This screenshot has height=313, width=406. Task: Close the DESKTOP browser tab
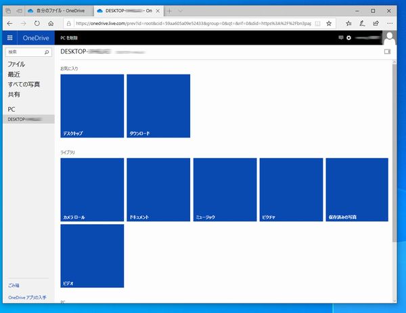coord(158,11)
